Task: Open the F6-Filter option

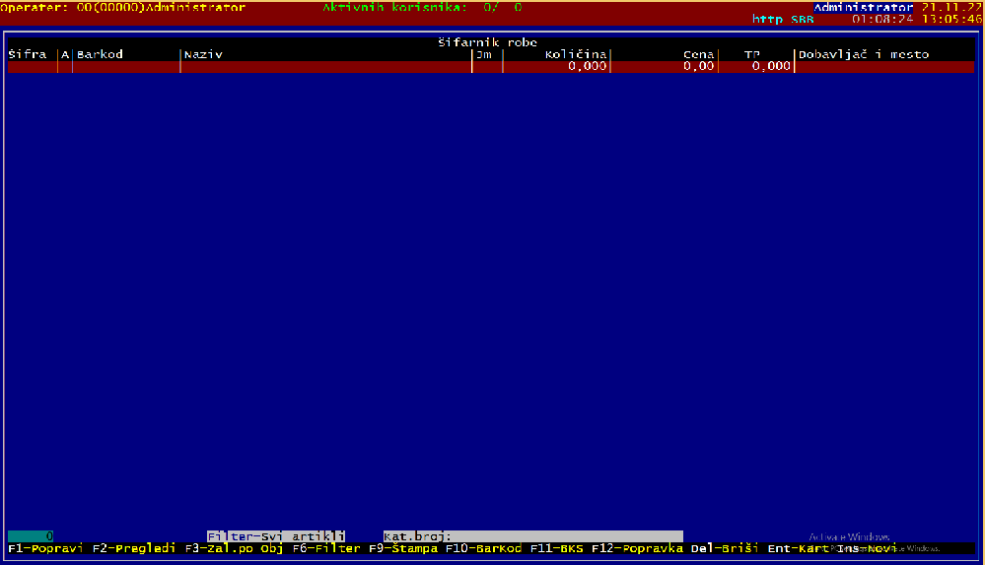Action: click(326, 548)
